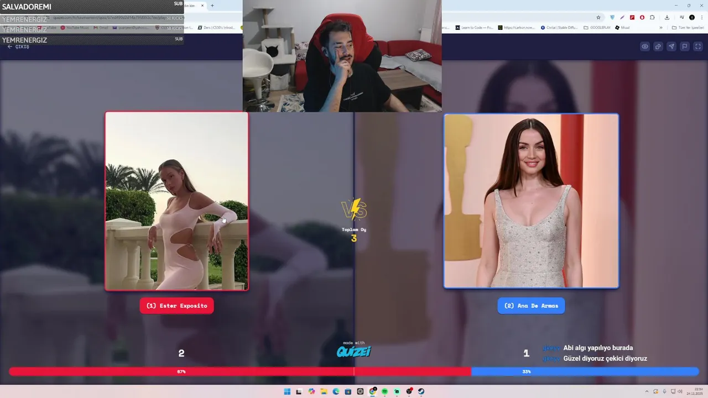Vote for (2) Ana De Armas button
The image size is (708, 398).
[531, 306]
